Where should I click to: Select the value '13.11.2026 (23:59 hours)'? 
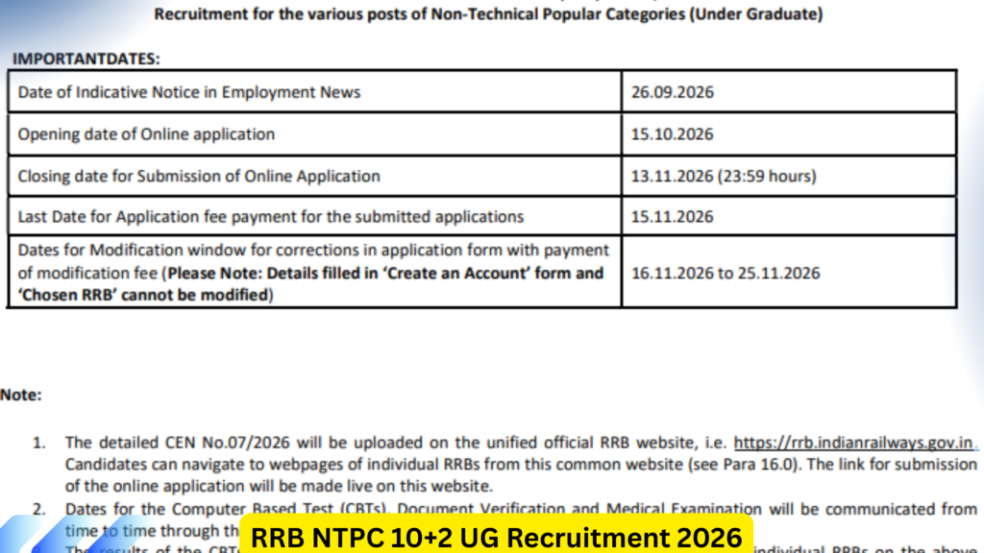(x=724, y=177)
